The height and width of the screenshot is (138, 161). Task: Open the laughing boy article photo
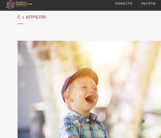pyautogui.click(x=89, y=89)
